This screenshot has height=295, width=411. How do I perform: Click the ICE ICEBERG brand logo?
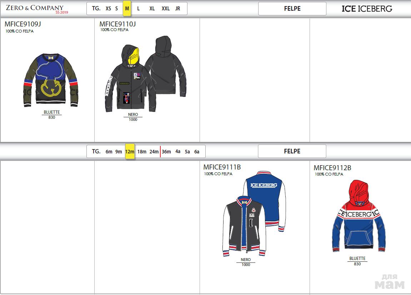(x=367, y=9)
